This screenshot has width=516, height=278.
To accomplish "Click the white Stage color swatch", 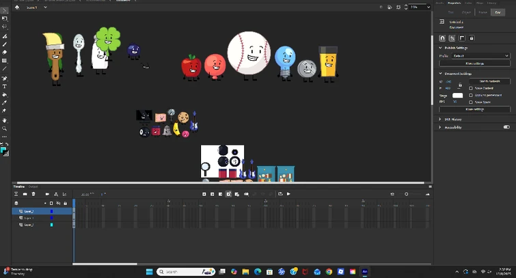I will click(457, 96).
